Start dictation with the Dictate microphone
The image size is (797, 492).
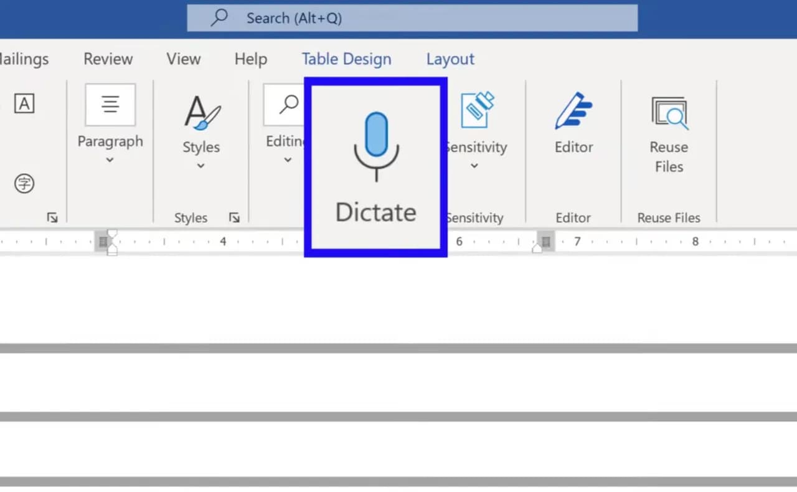[x=375, y=166]
